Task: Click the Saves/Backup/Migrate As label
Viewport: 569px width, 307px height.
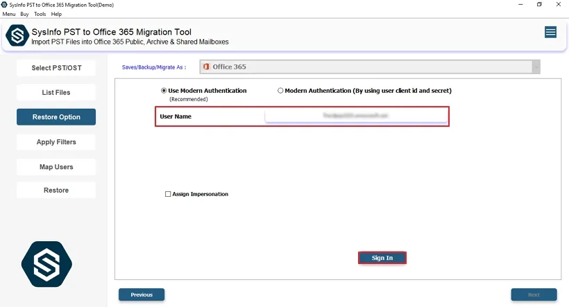Action: coord(154,67)
